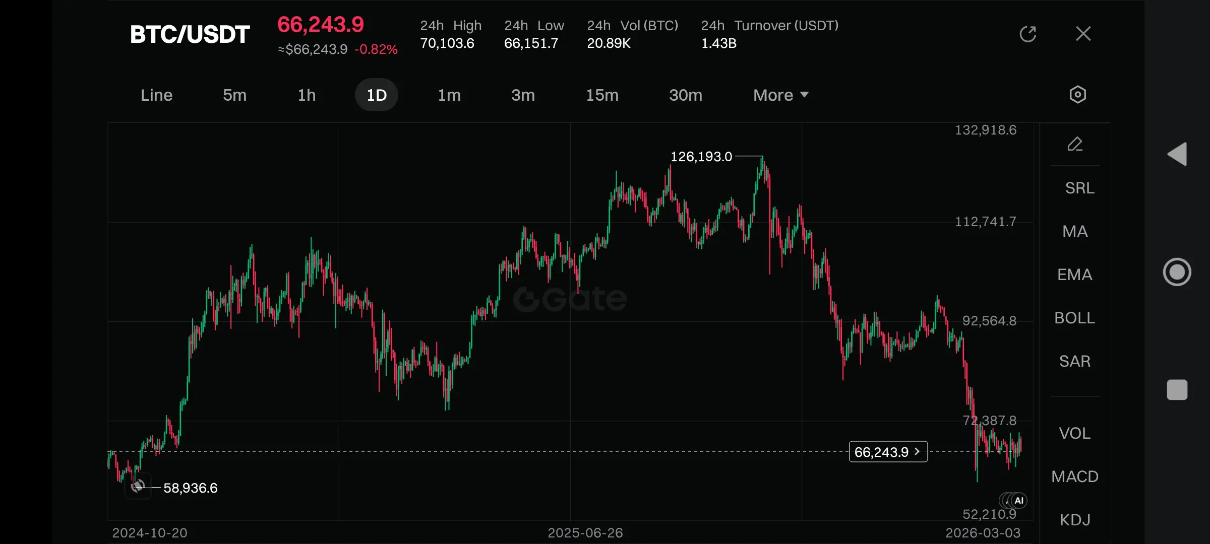Tap the Android home circle button

point(1177,272)
